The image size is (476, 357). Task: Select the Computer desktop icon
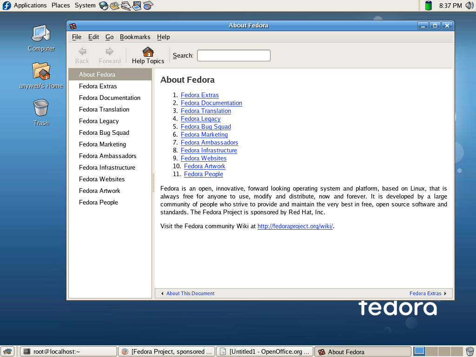(x=41, y=33)
